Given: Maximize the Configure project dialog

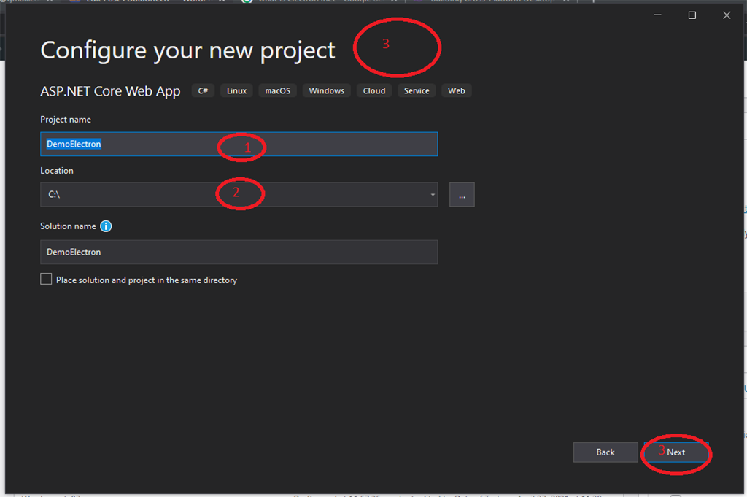Looking at the screenshot, I should (692, 15).
